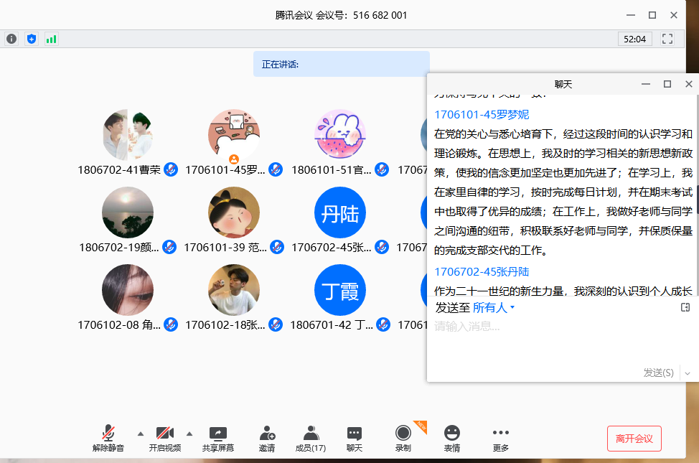Open the 所有人 recipient dropdown

click(x=494, y=308)
